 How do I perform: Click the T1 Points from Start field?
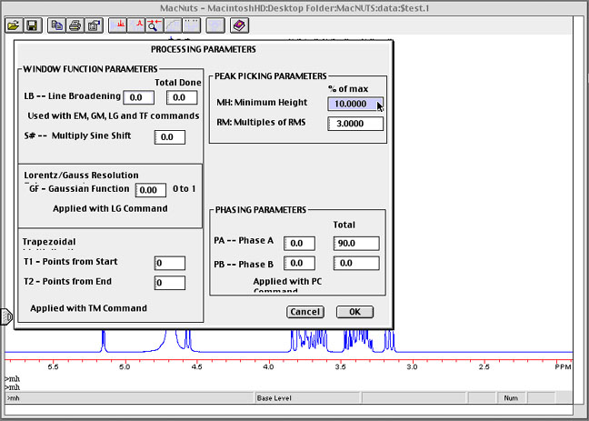pos(170,263)
